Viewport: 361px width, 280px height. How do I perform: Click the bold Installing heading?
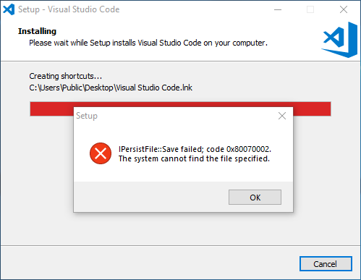point(37,31)
